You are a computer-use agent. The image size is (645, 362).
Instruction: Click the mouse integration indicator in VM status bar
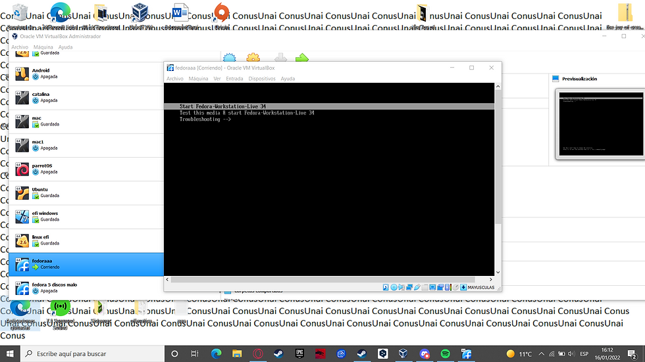455,287
